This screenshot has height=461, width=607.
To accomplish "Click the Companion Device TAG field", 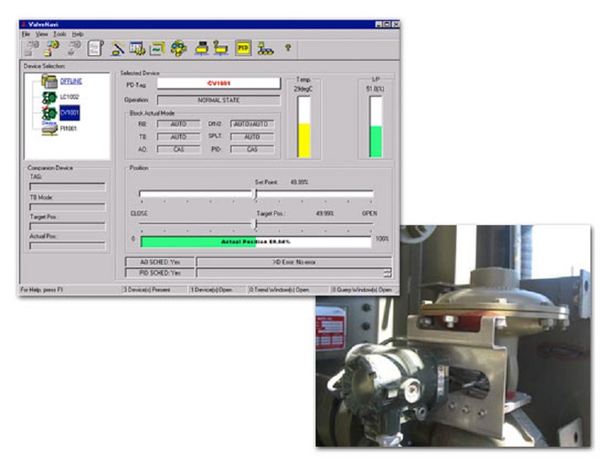I will (68, 187).
